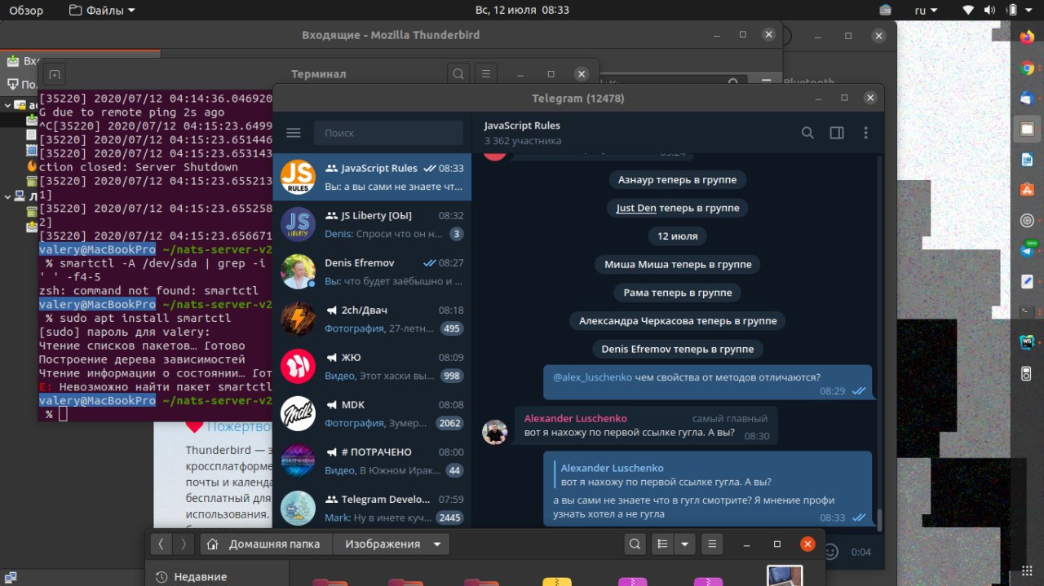Open the text editor dock icon
Viewport: 1044px width, 586px height.
[x=1027, y=282]
